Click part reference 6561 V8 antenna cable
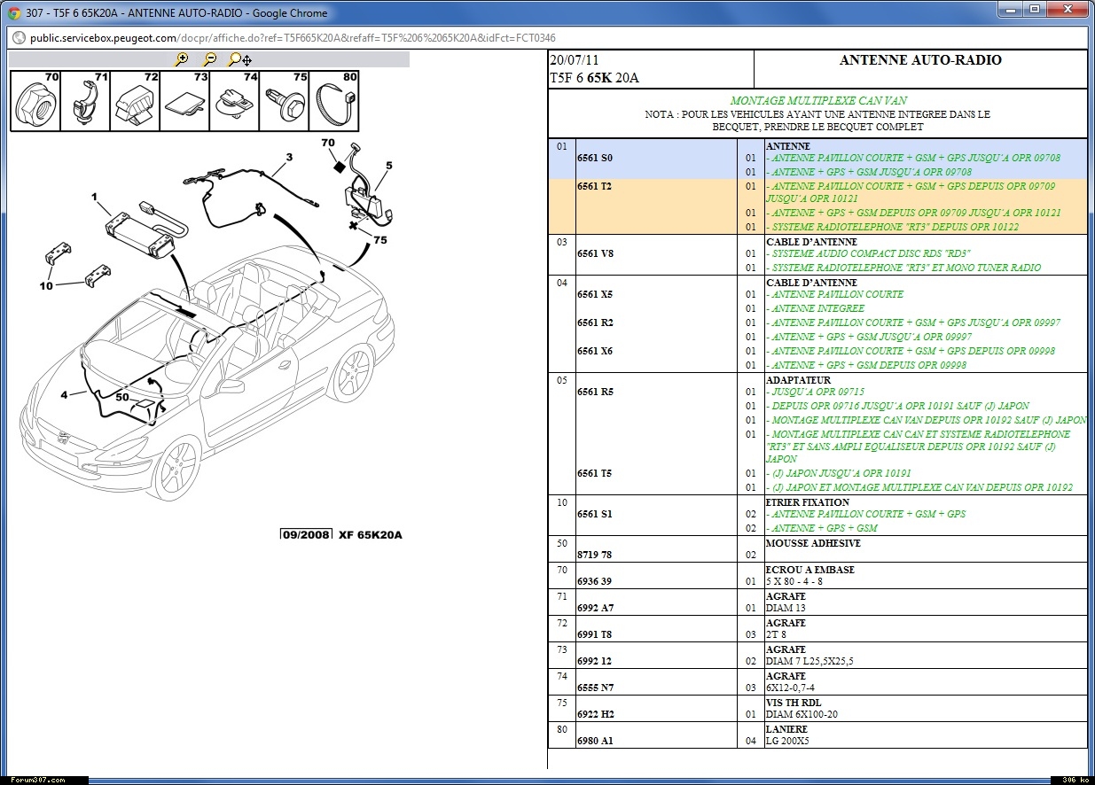The width and height of the screenshot is (1095, 785). point(595,253)
